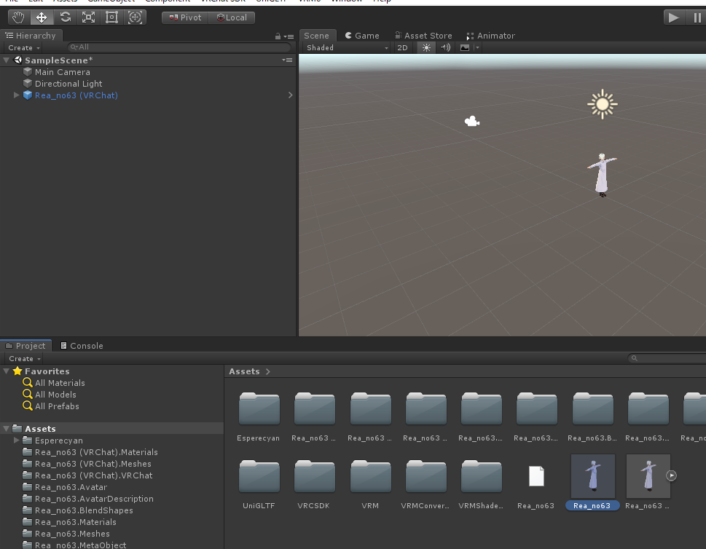
Task: Collapse the Assets folder tree
Action: (7, 429)
